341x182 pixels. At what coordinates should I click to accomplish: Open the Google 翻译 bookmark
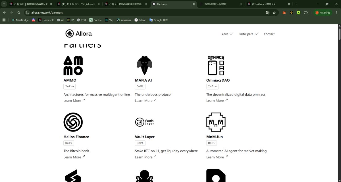click(x=159, y=20)
